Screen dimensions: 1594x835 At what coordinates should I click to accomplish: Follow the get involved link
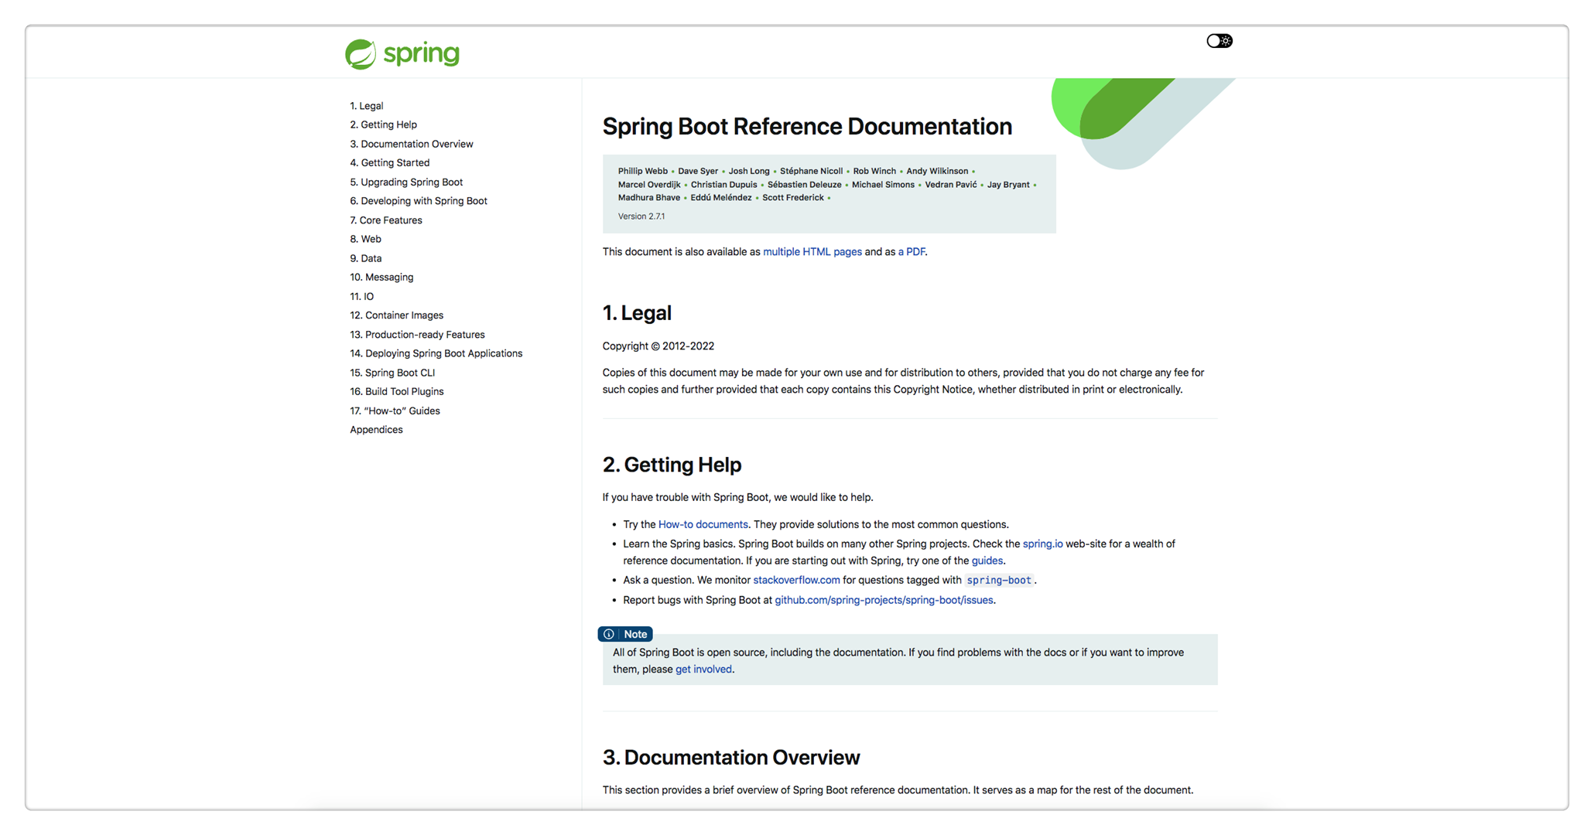[703, 670]
